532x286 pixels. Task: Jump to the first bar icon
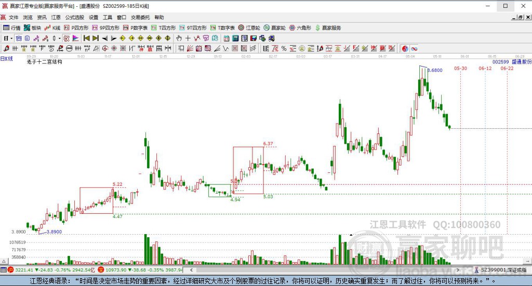87,38
